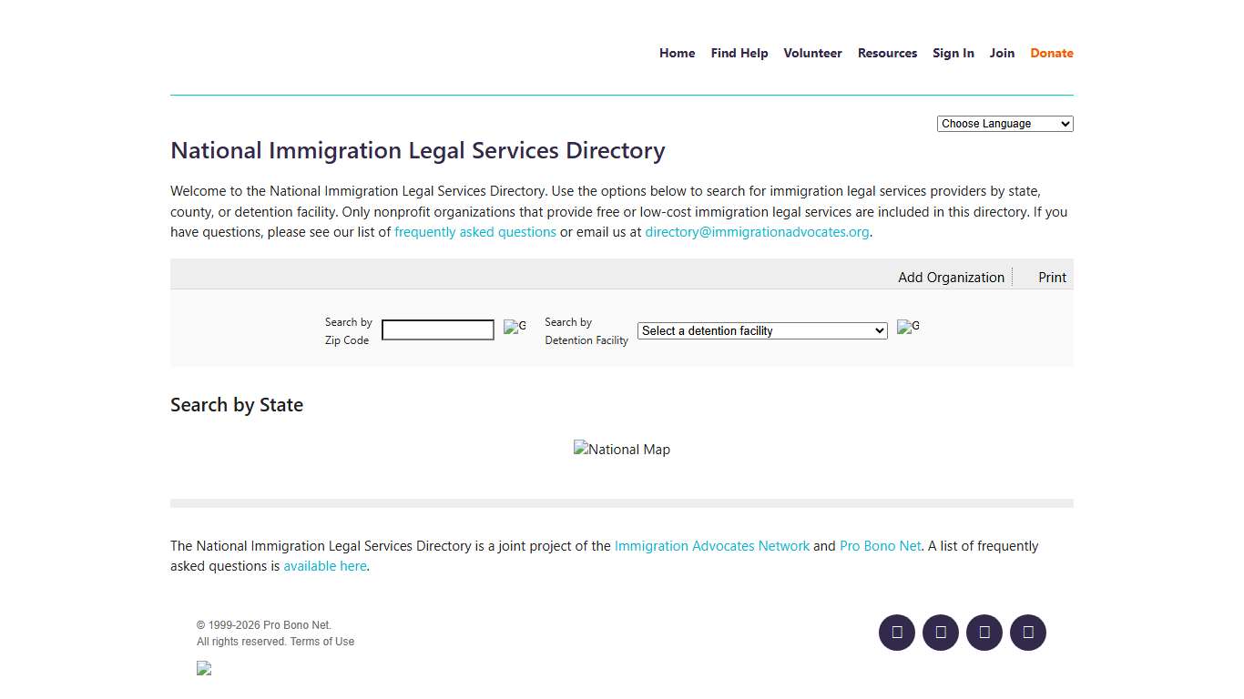This screenshot has height=699, width=1244.
Task: Click the National Map image
Action: click(622, 449)
